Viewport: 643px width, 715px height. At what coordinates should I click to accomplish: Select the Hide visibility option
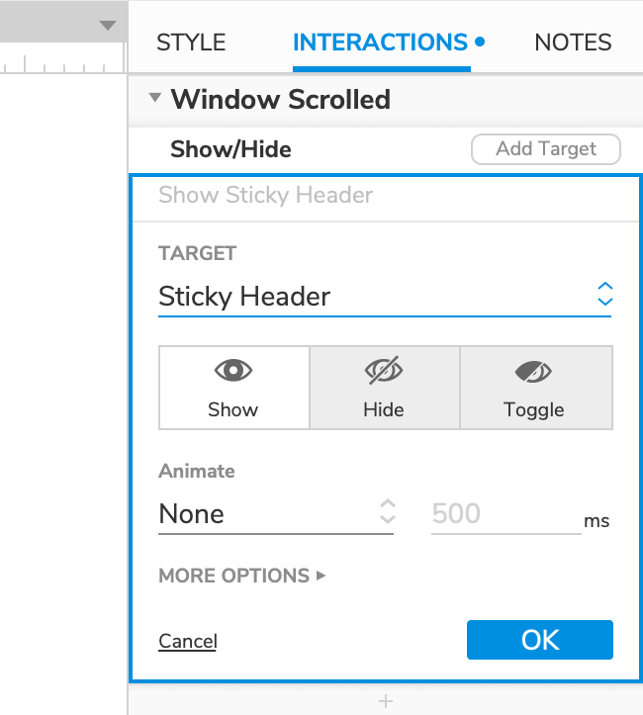coord(385,387)
